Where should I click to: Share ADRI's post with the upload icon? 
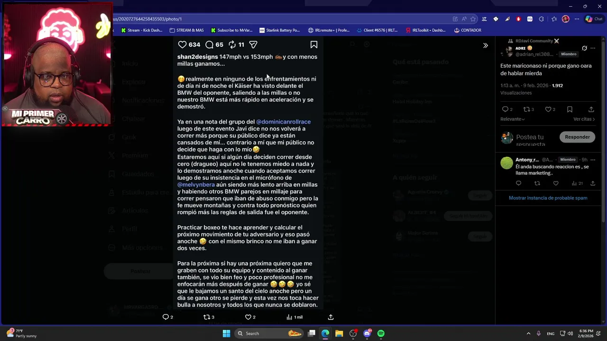pos(591,109)
